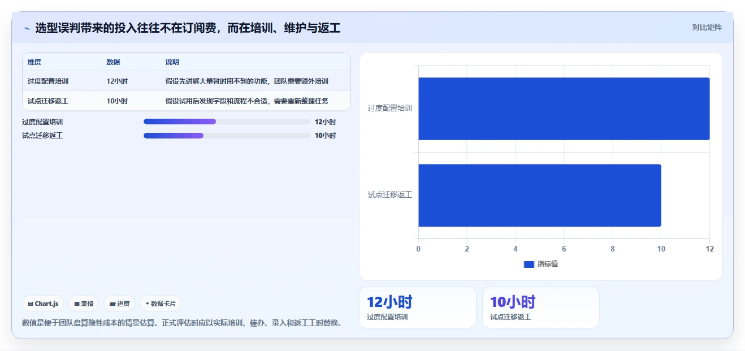Click the 12小时 cell in the table
The image size is (745, 351).
click(x=117, y=81)
